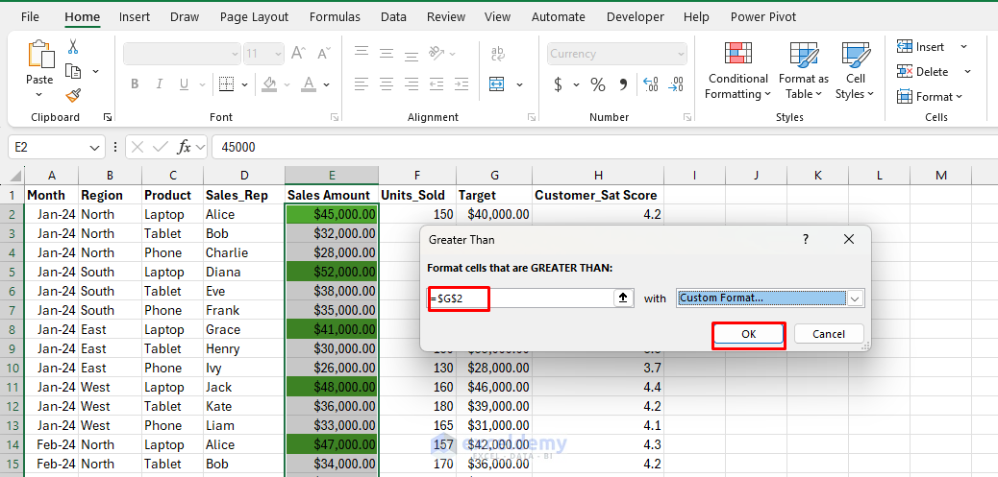This screenshot has width=998, height=477.
Task: Increase font size with larger A icon
Action: click(x=298, y=54)
